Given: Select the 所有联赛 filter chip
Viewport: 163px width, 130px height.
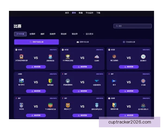Looking at the screenshot, I should pyautogui.click(x=20, y=34).
